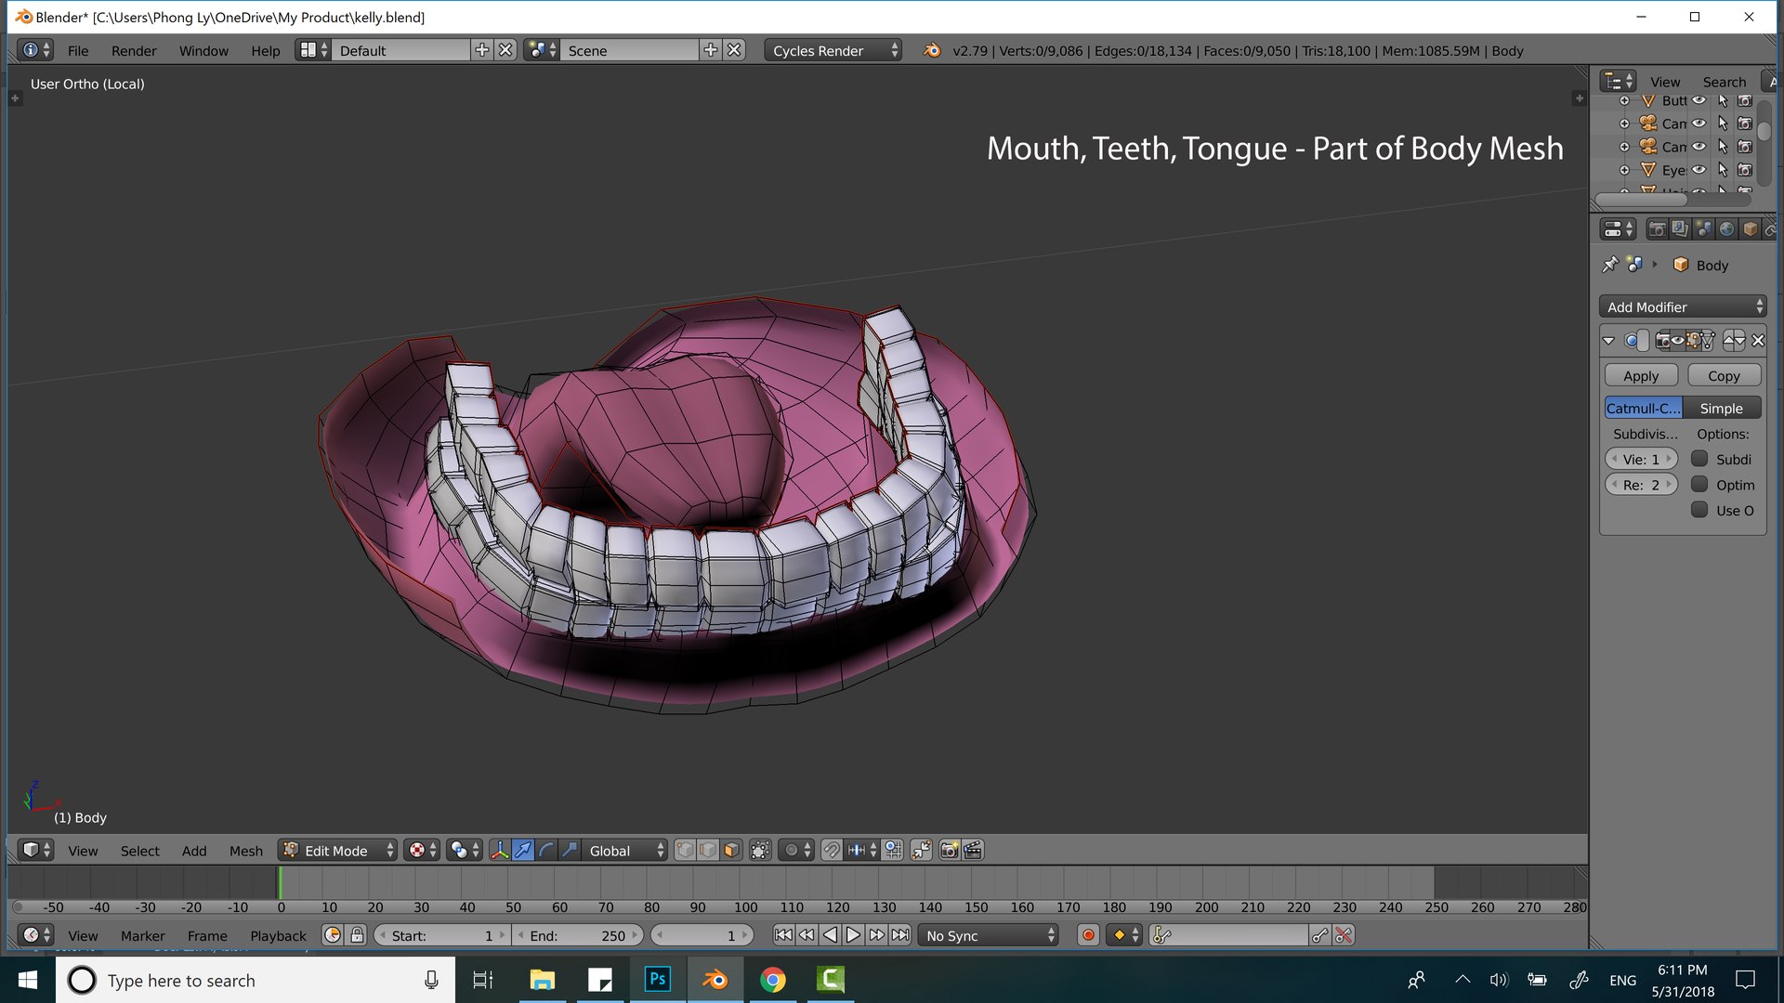Click the OpenGL render animation clapper icon
Screen dimensions: 1784x1003
coord(973,851)
